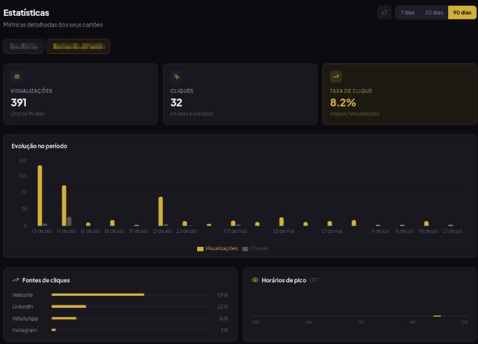Select the 30 dias period tab
Screen dimensions: 478x344
[x=434, y=13]
